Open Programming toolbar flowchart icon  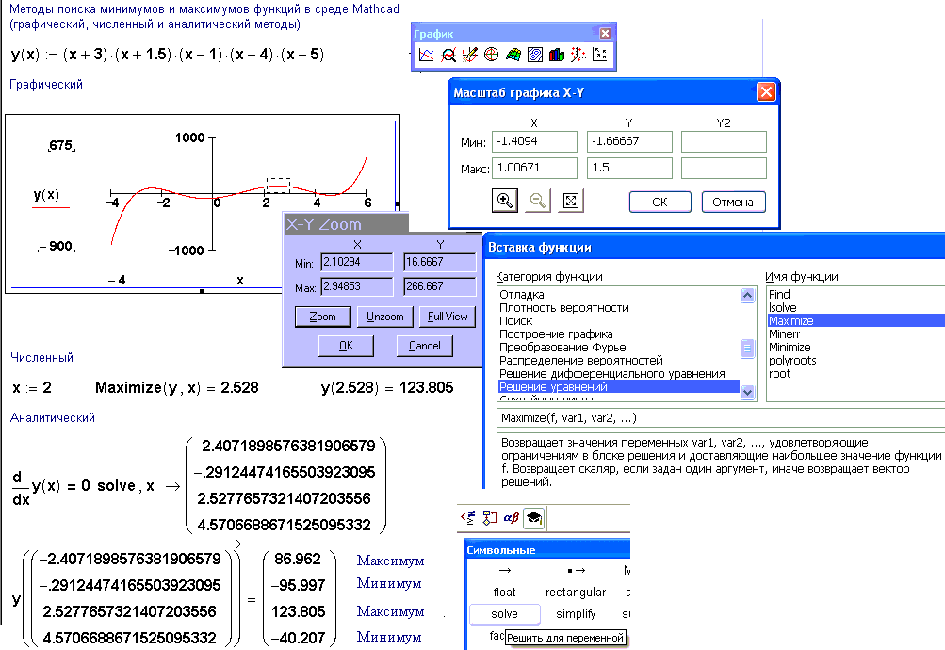coord(489,517)
